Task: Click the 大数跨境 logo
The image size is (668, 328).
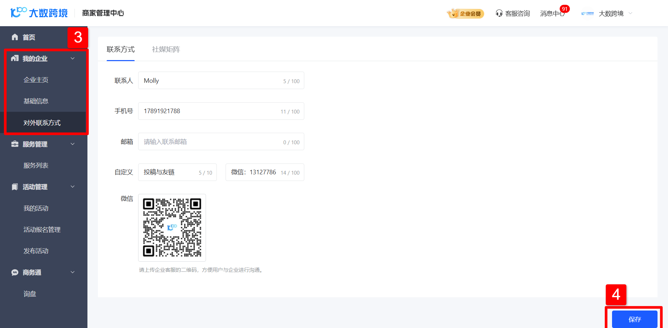Action: pos(39,13)
